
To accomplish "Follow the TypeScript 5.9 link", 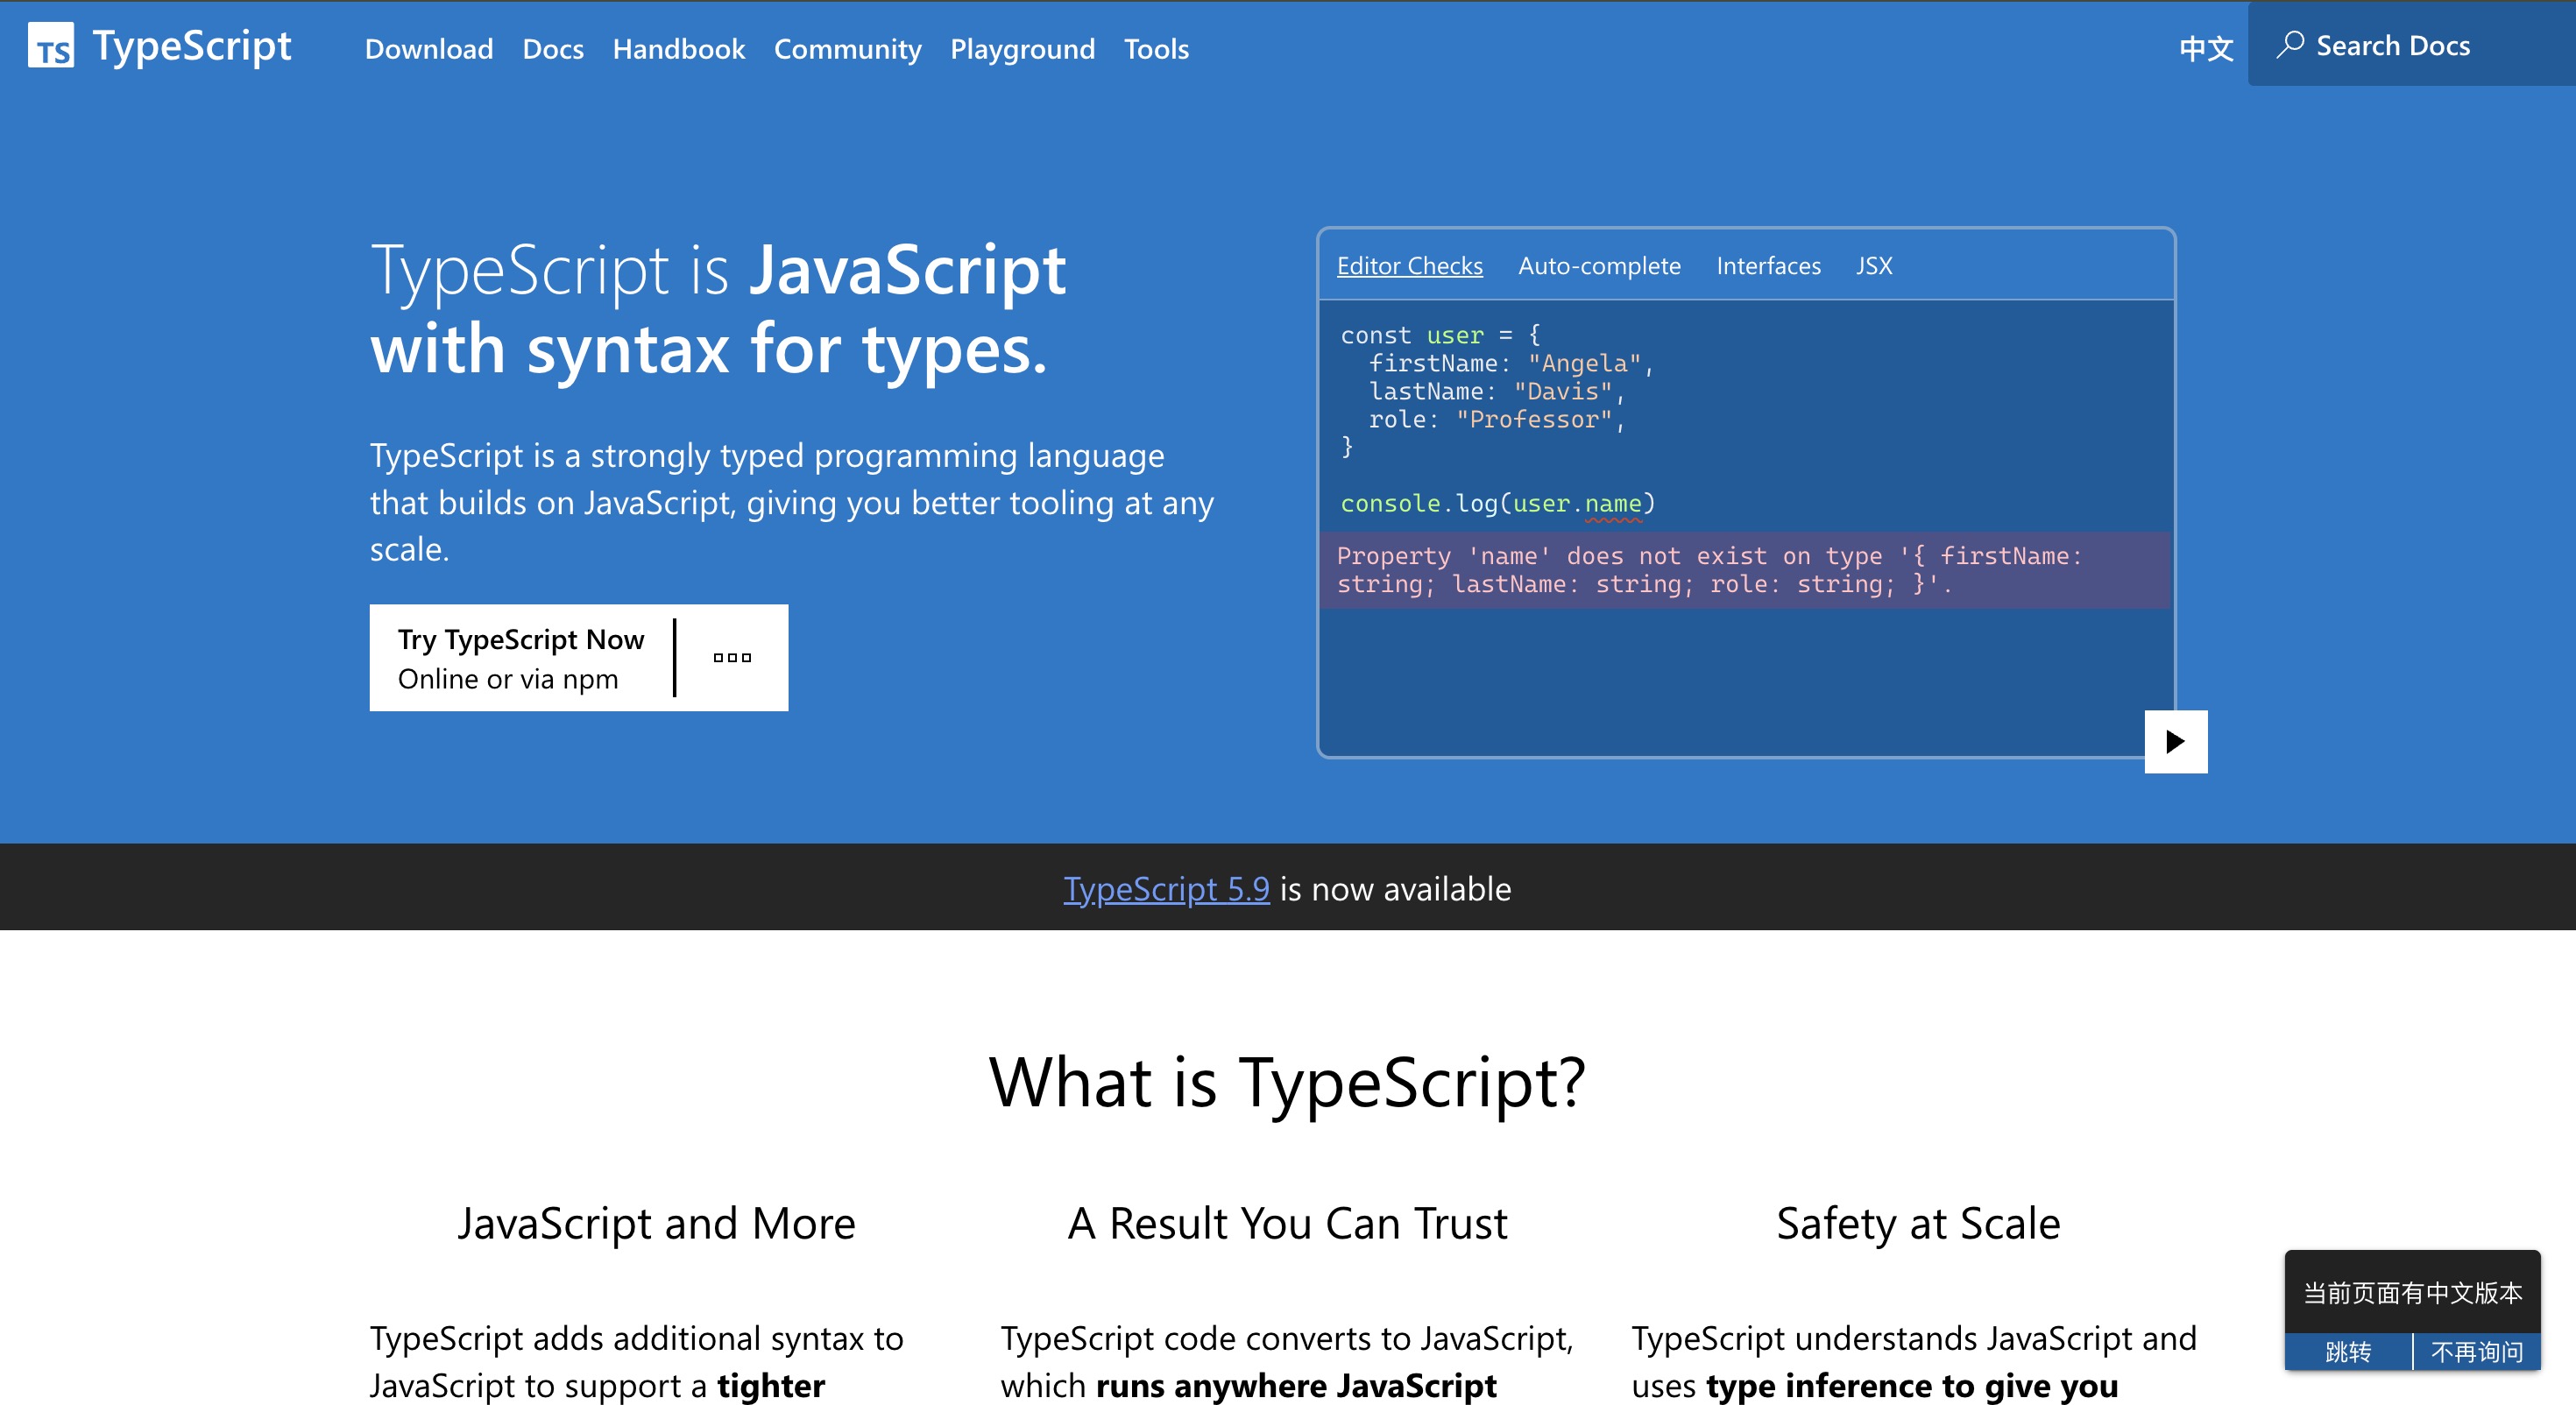I will point(1166,888).
